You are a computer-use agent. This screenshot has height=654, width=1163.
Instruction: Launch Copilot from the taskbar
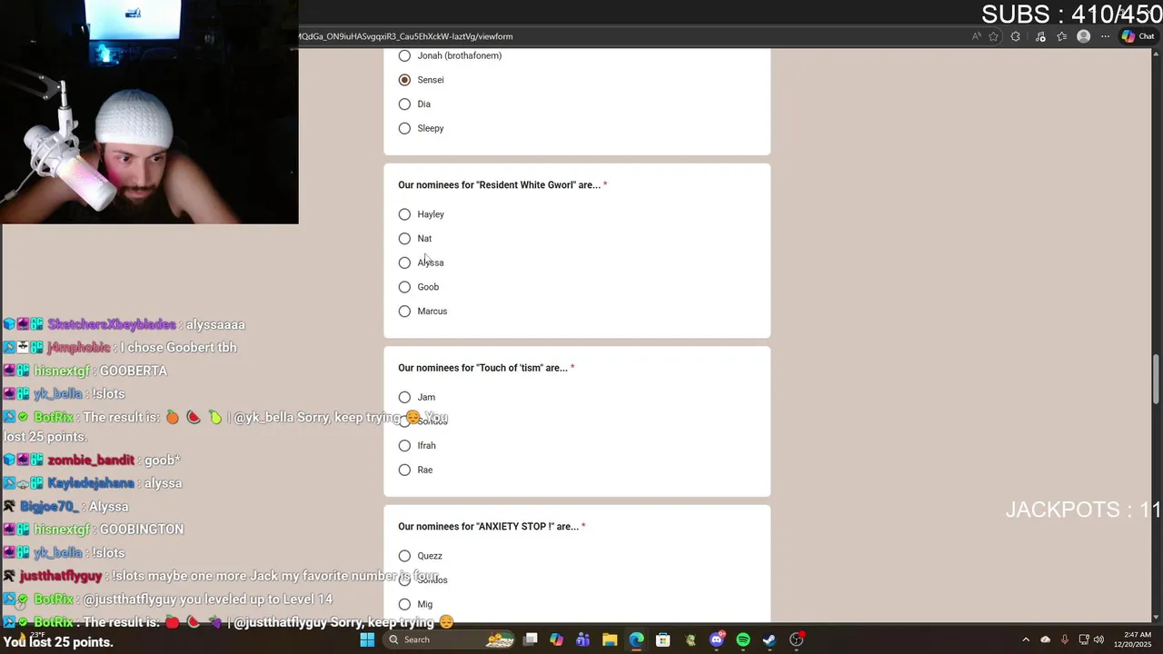click(x=557, y=639)
